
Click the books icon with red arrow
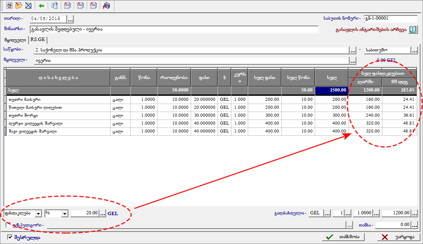pos(106,6)
